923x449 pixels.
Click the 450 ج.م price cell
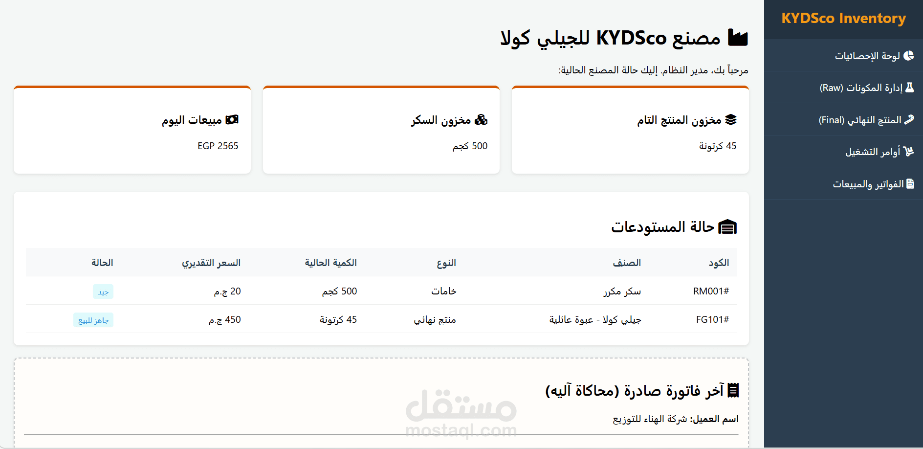[x=225, y=319]
